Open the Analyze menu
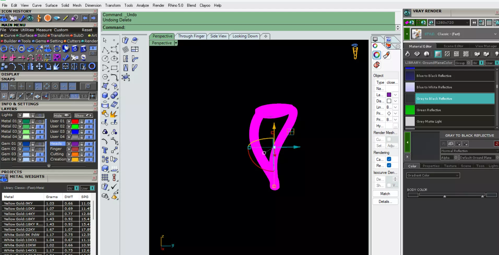 click(x=142, y=5)
